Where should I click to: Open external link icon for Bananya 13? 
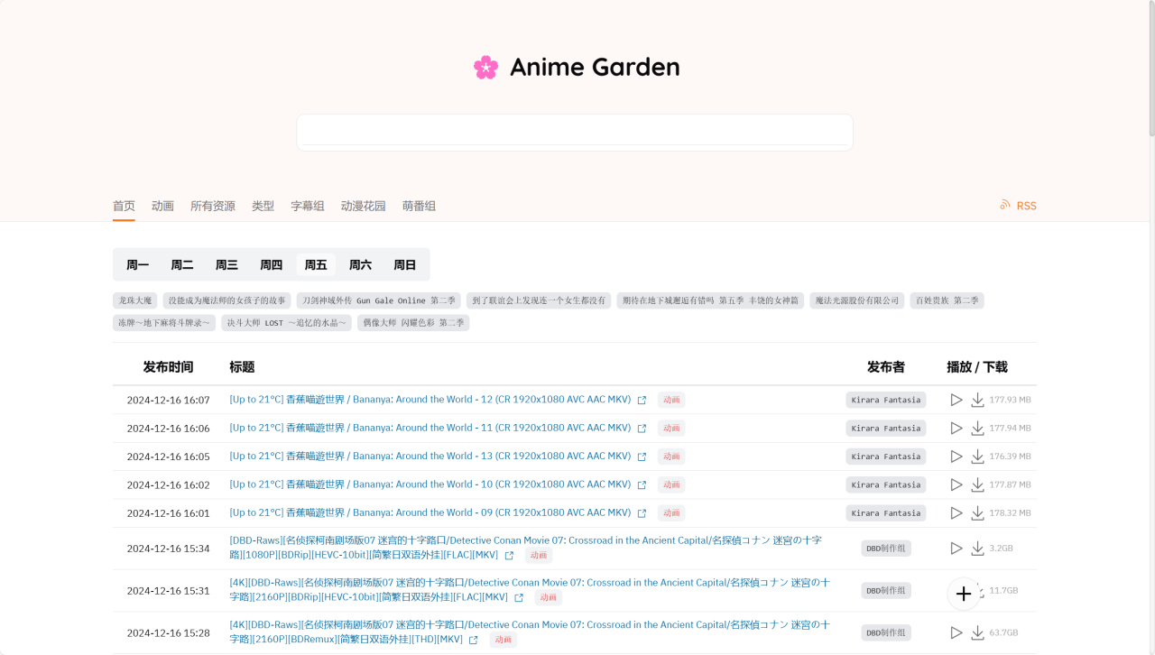[642, 457]
